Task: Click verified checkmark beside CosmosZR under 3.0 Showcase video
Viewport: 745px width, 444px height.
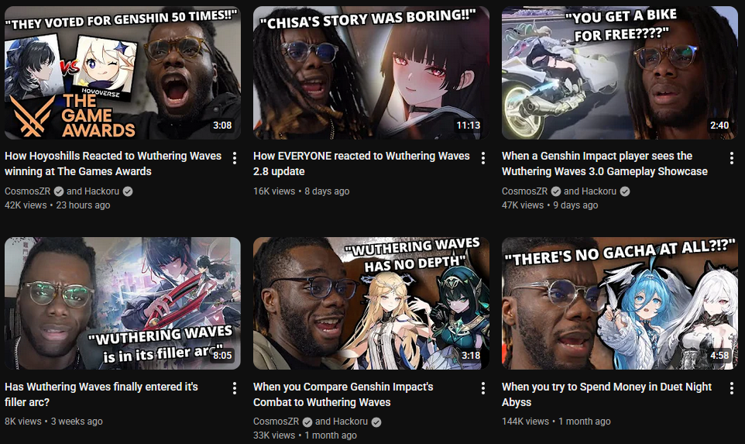Action: (x=555, y=191)
